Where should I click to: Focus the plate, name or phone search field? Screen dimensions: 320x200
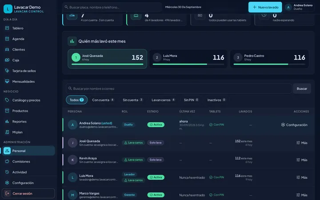[112, 7]
